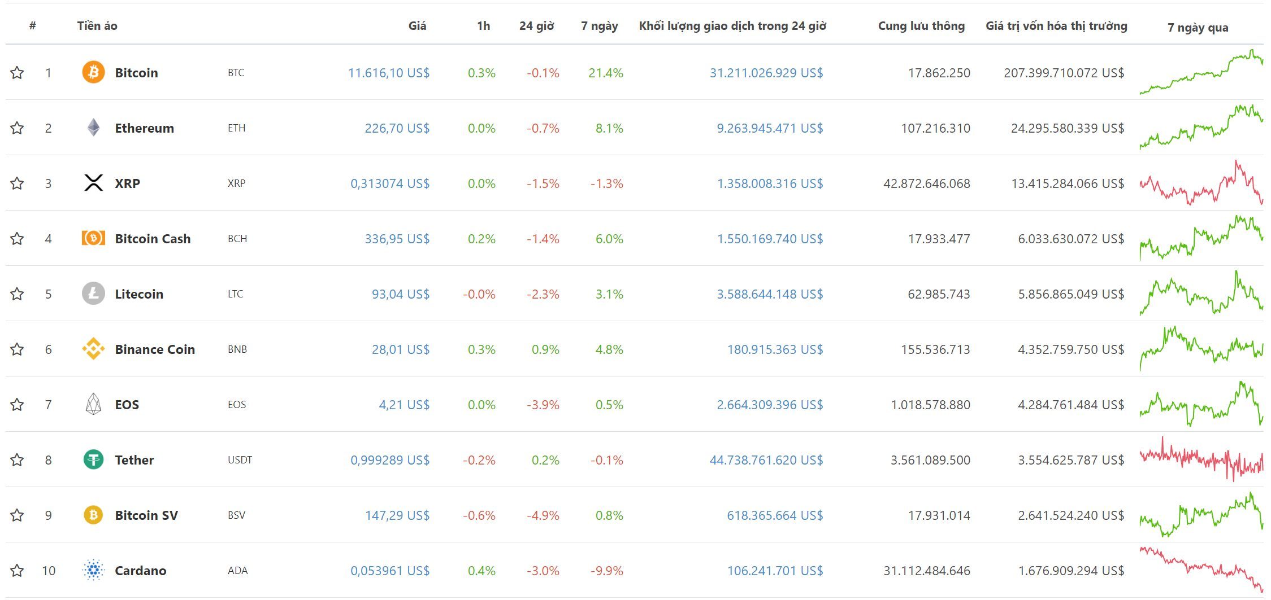Select the 7 ngày qua column header
The image size is (1271, 600).
click(x=1198, y=27)
